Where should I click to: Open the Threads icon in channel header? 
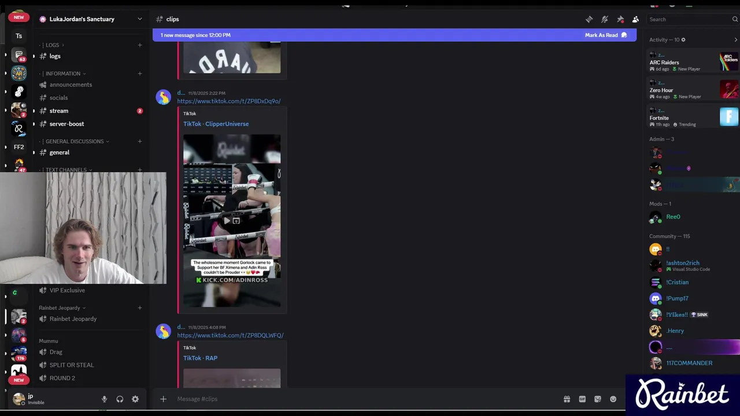pyautogui.click(x=589, y=19)
